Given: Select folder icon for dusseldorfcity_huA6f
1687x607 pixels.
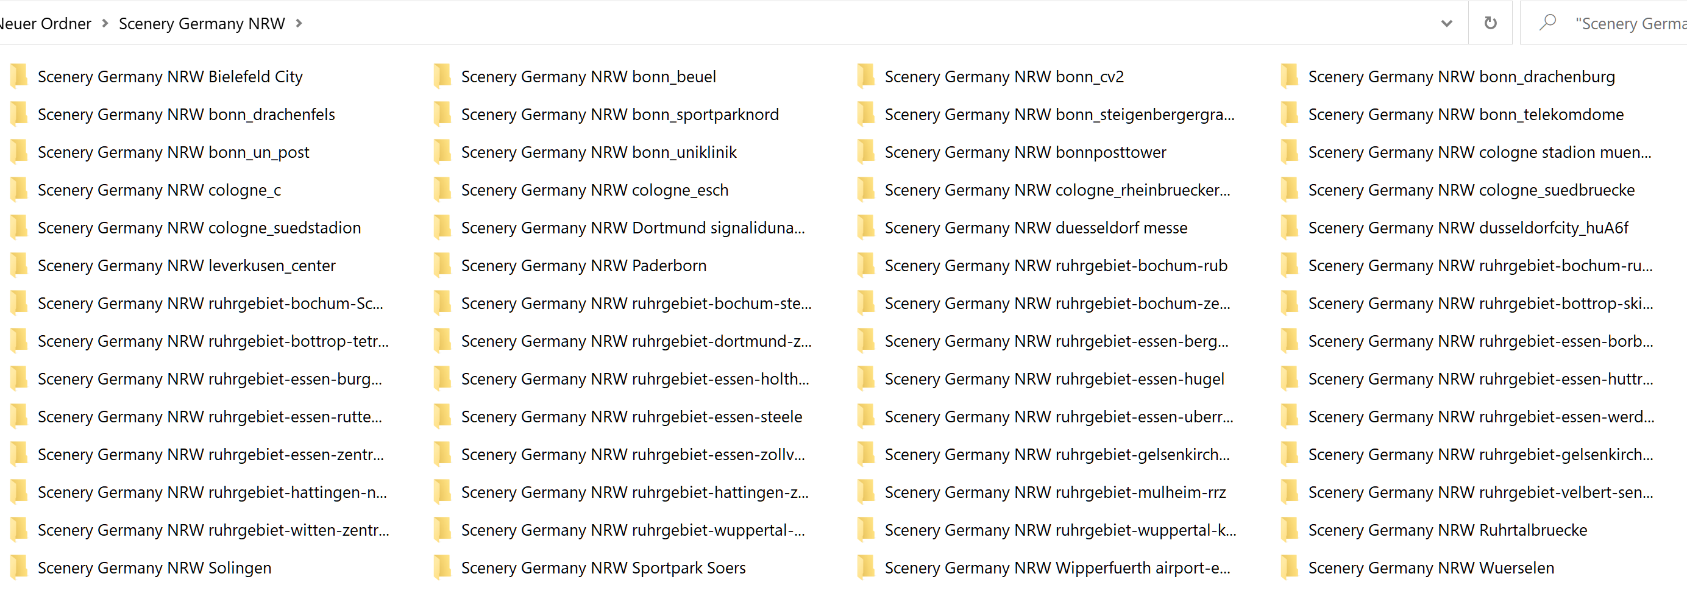Looking at the screenshot, I should (1290, 227).
